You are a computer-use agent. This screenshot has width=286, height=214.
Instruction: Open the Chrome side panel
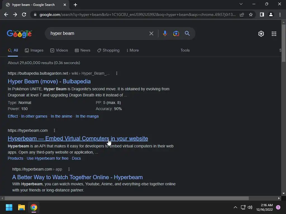click(x=262, y=14)
